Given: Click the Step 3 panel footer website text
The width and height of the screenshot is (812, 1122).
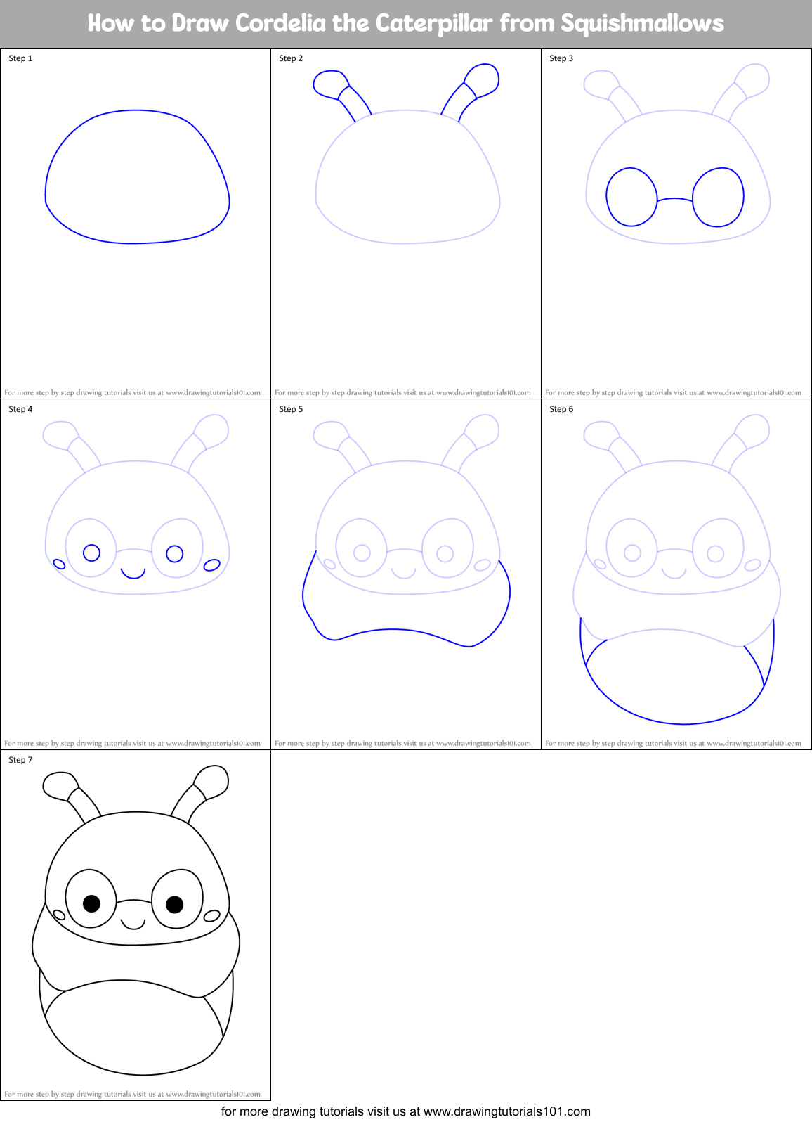Looking at the screenshot, I should point(673,393).
